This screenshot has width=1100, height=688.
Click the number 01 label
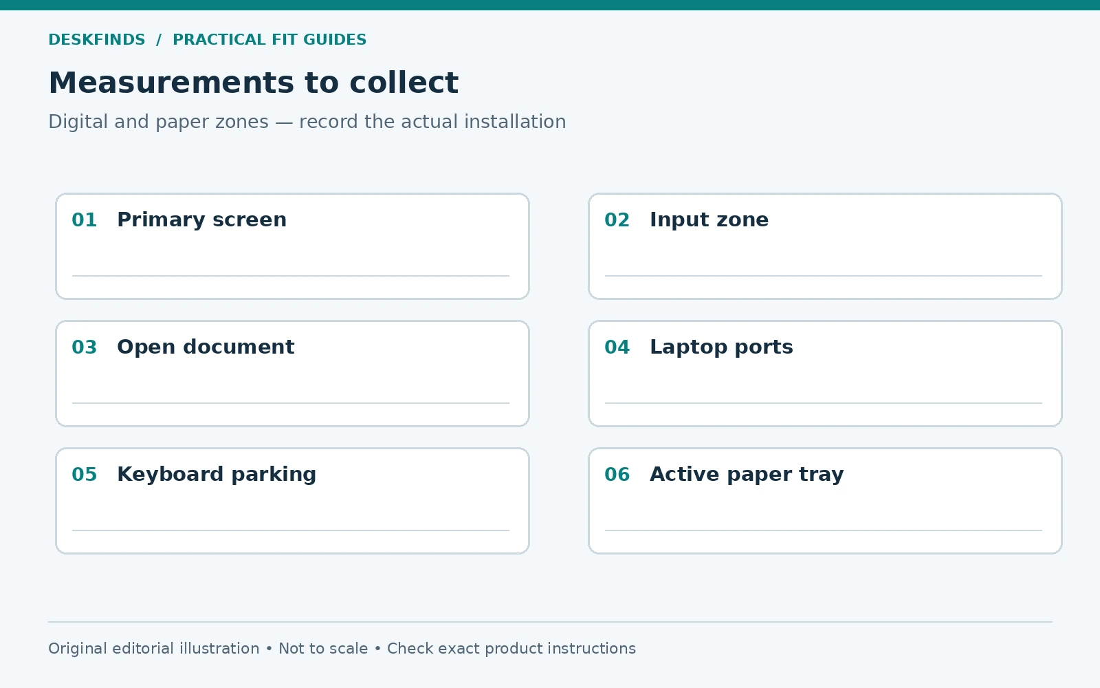click(x=85, y=220)
